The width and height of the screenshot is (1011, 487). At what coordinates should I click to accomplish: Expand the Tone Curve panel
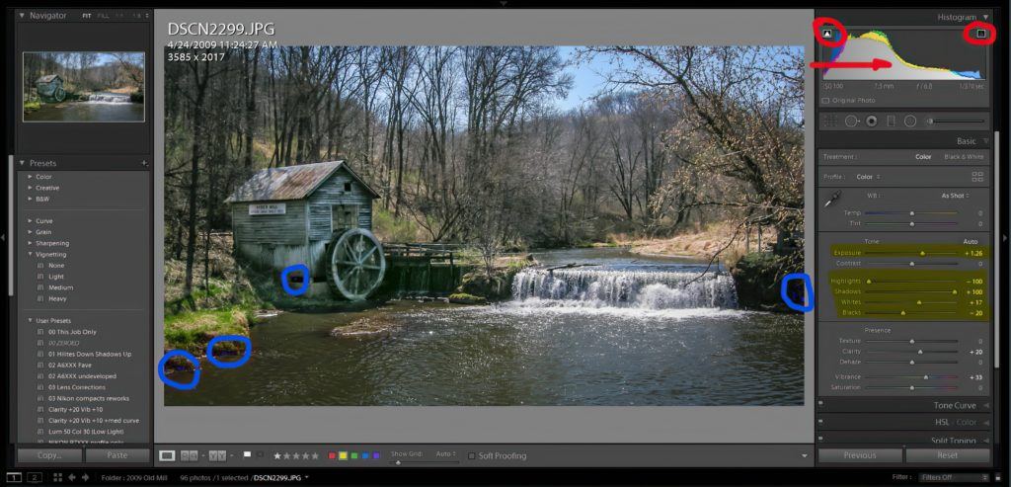click(954, 406)
